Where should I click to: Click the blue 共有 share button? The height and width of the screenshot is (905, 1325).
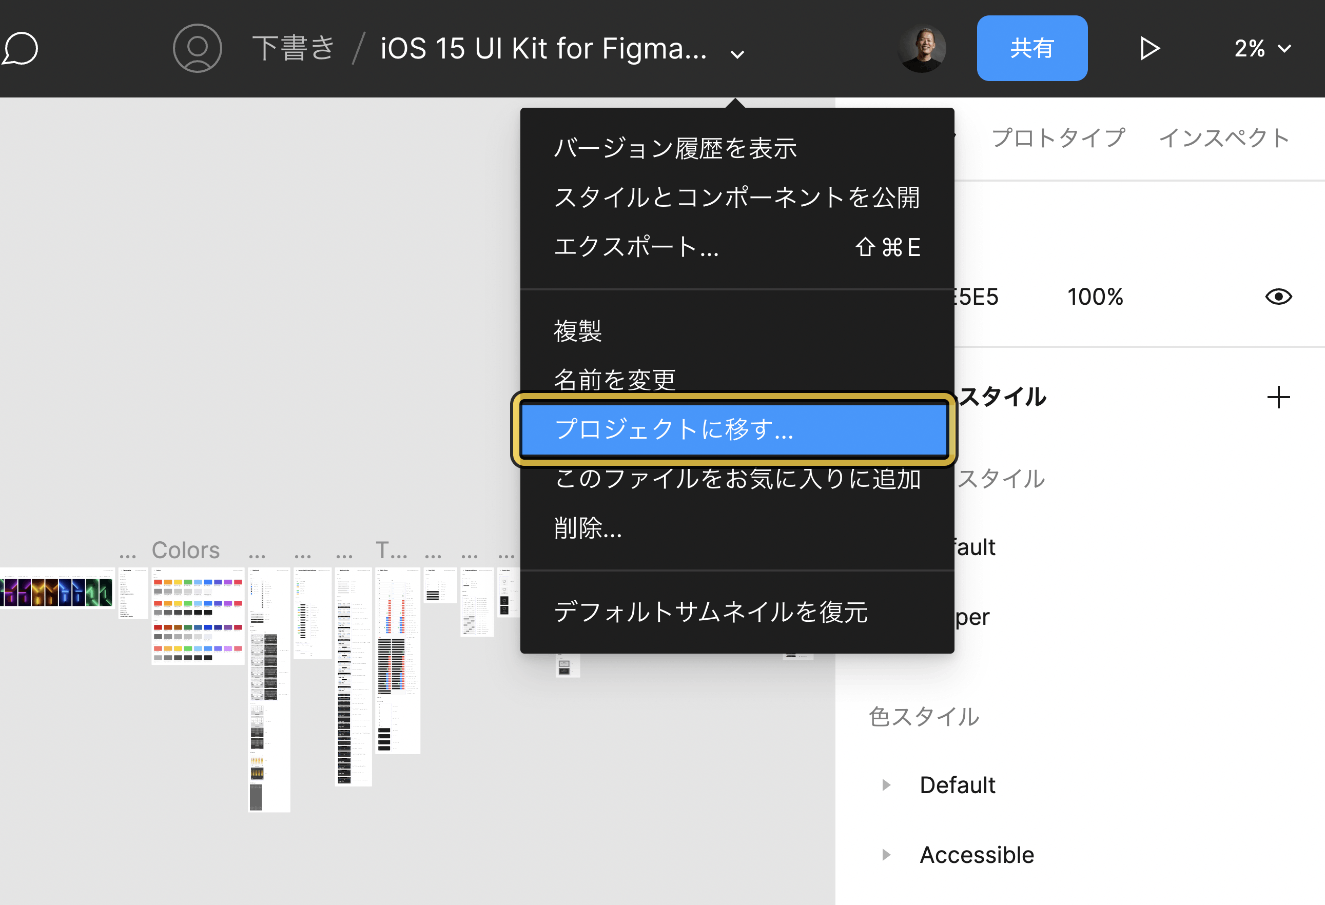[1032, 48]
